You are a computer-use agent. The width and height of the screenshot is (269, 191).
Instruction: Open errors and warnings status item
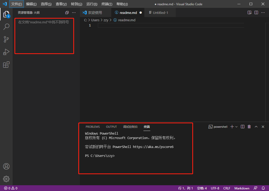click(11, 188)
